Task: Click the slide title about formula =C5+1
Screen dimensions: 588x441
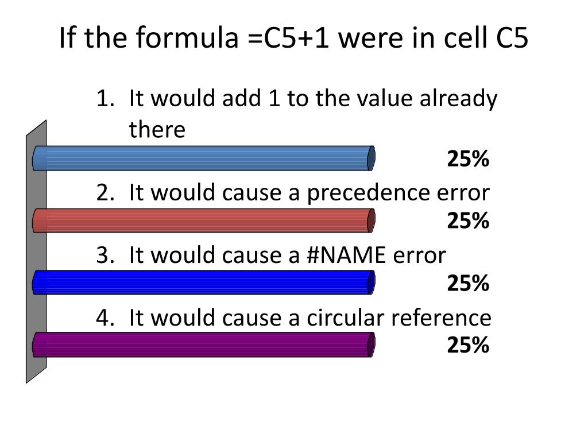Action: (293, 38)
